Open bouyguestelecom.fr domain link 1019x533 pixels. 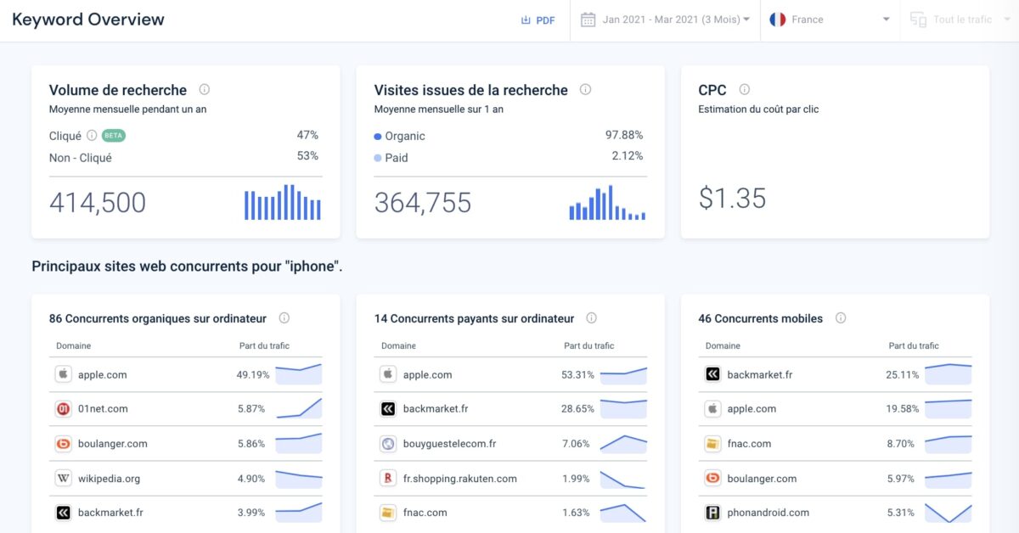pos(449,444)
